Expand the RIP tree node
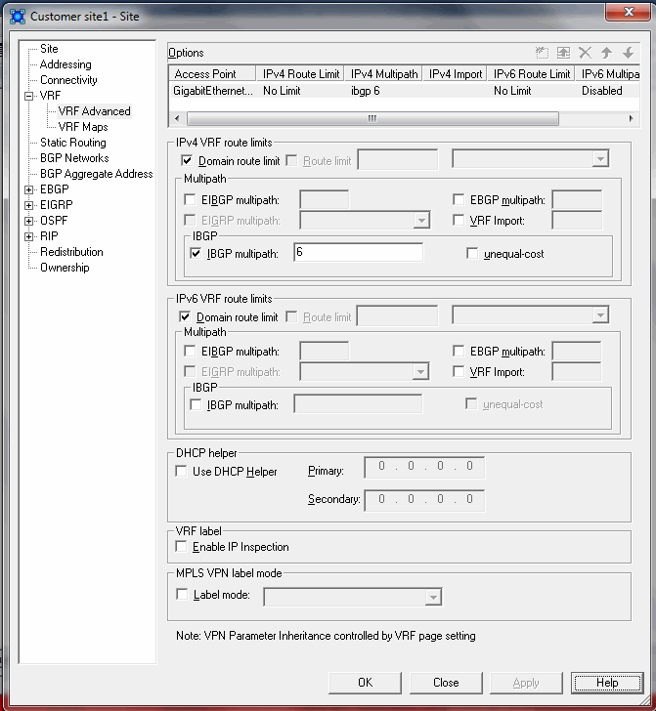Image resolution: width=656 pixels, height=711 pixels. coord(28,236)
